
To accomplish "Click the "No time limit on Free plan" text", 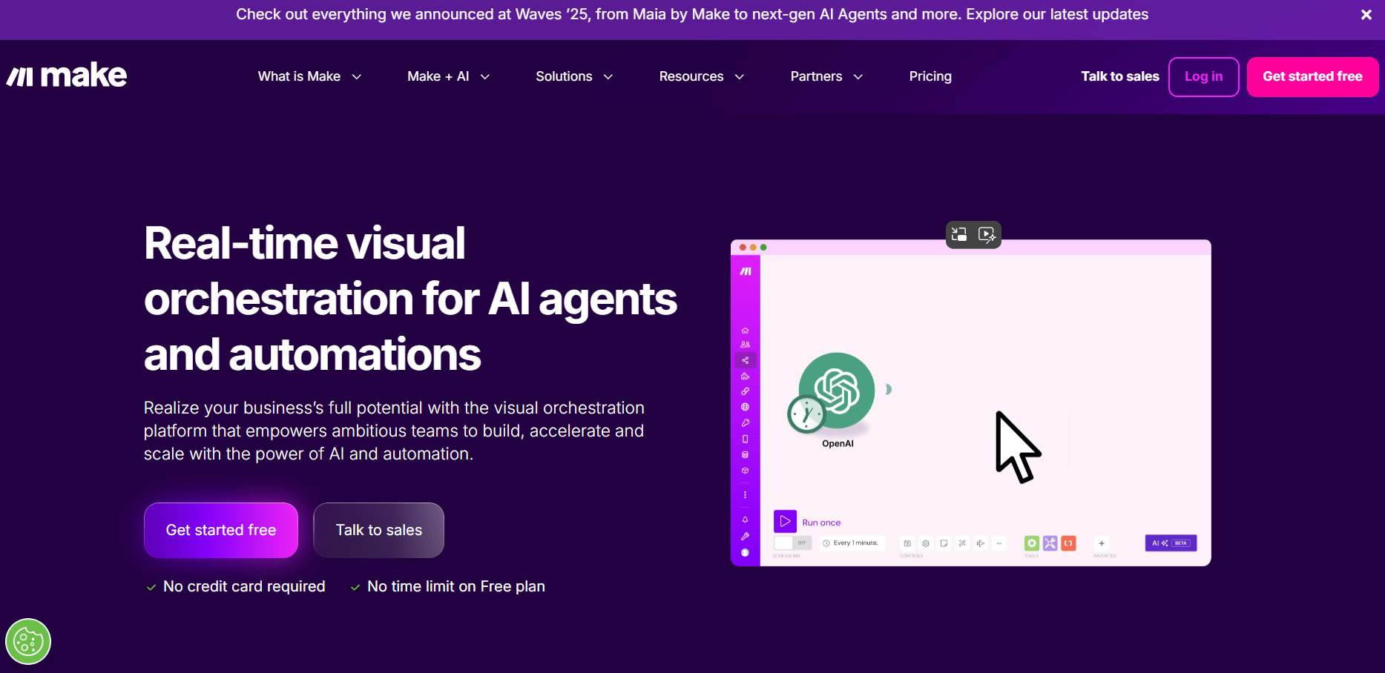I will pos(456,586).
